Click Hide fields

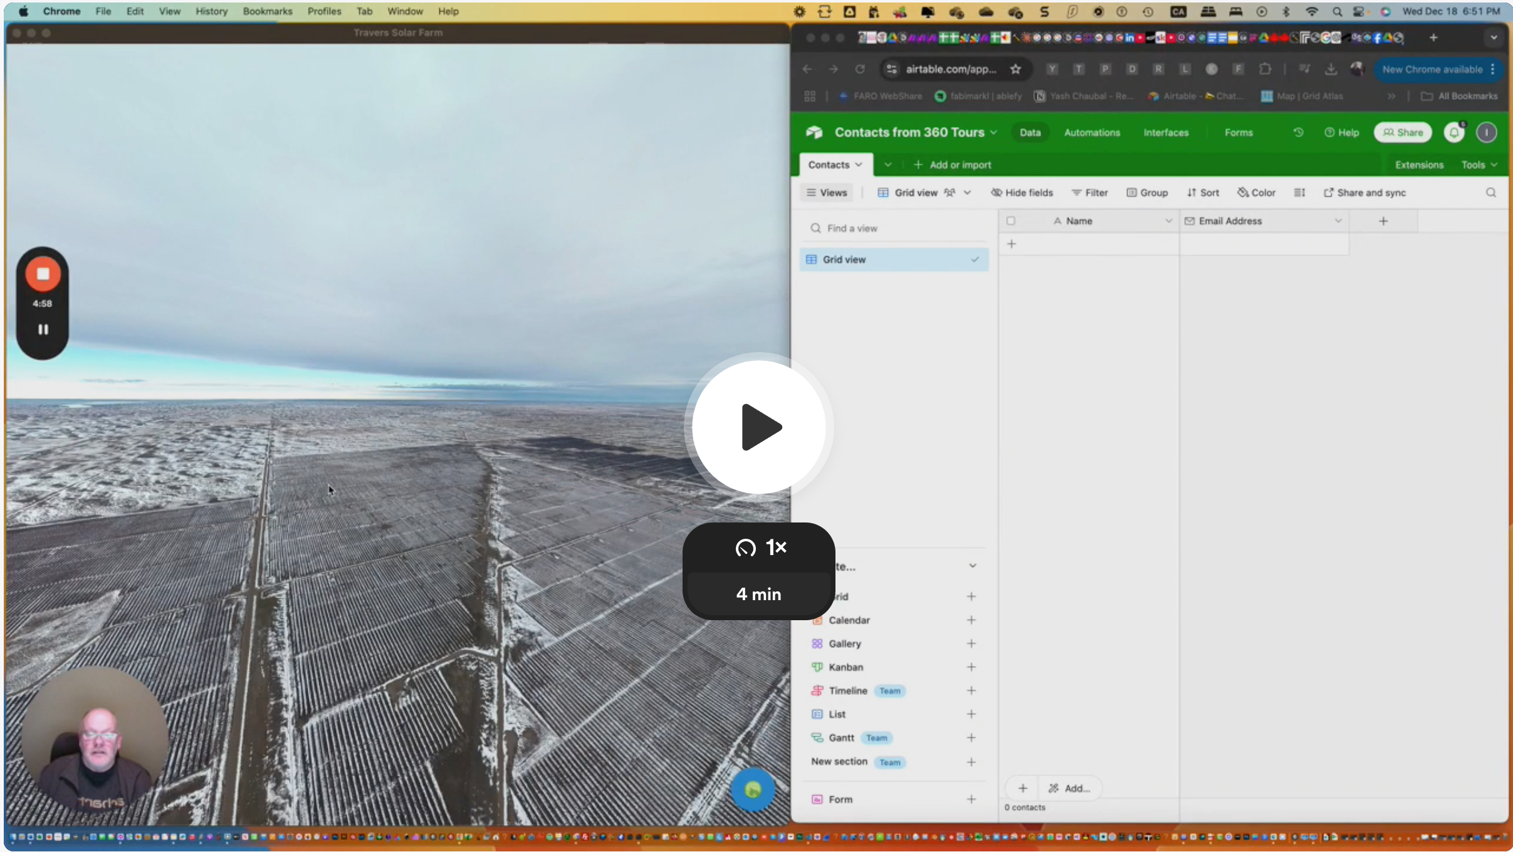1022,192
